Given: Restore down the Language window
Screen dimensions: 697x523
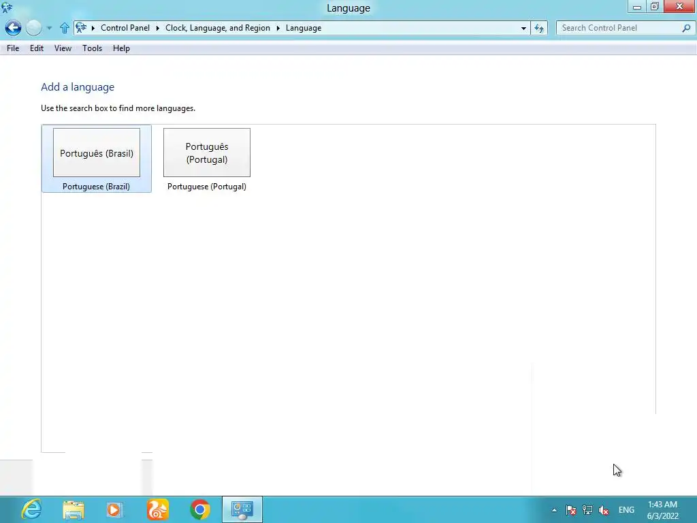Looking at the screenshot, I should coord(655,6).
